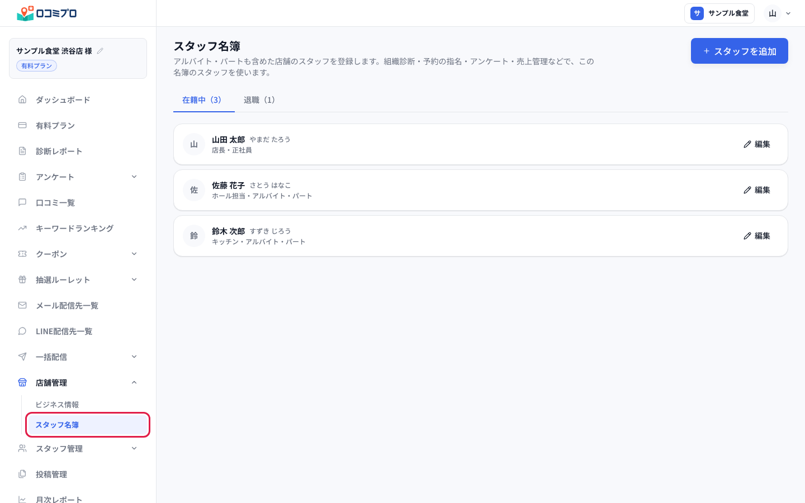The height and width of the screenshot is (503, 805).
Task: Click the role text ホール担当・アルバイト・パート
Action: (x=262, y=196)
